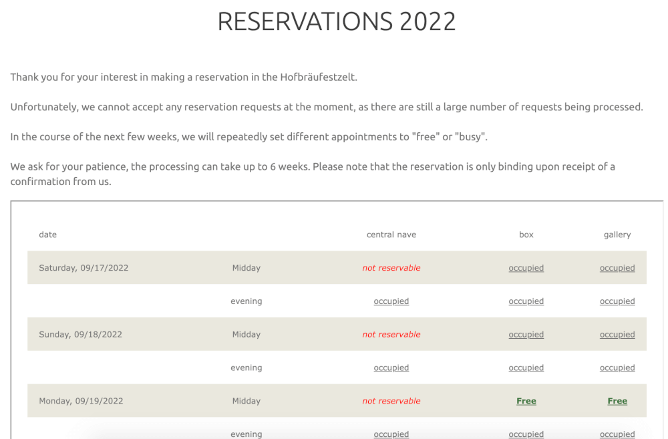Click not reservable text for Monday midday

coord(391,401)
